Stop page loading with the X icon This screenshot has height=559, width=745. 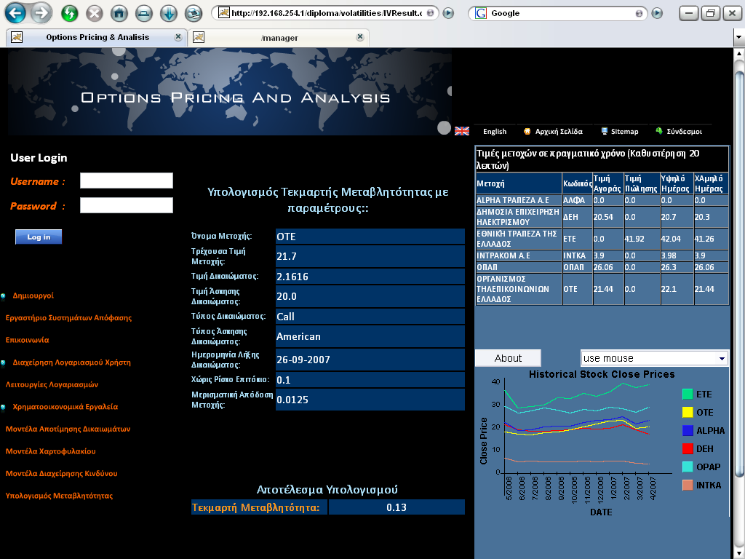click(94, 13)
